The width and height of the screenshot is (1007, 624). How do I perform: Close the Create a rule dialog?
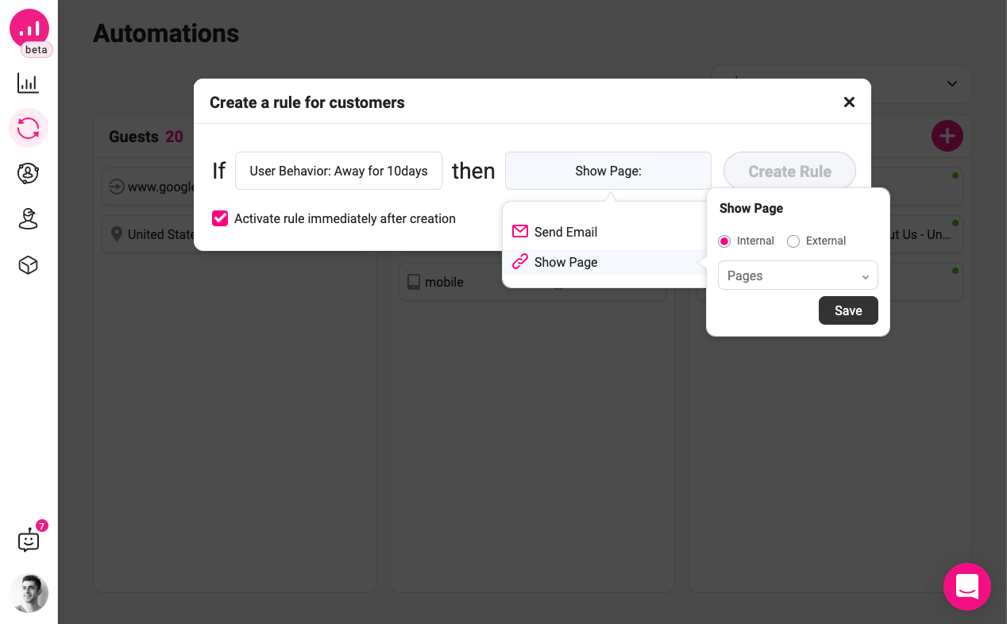coord(849,102)
